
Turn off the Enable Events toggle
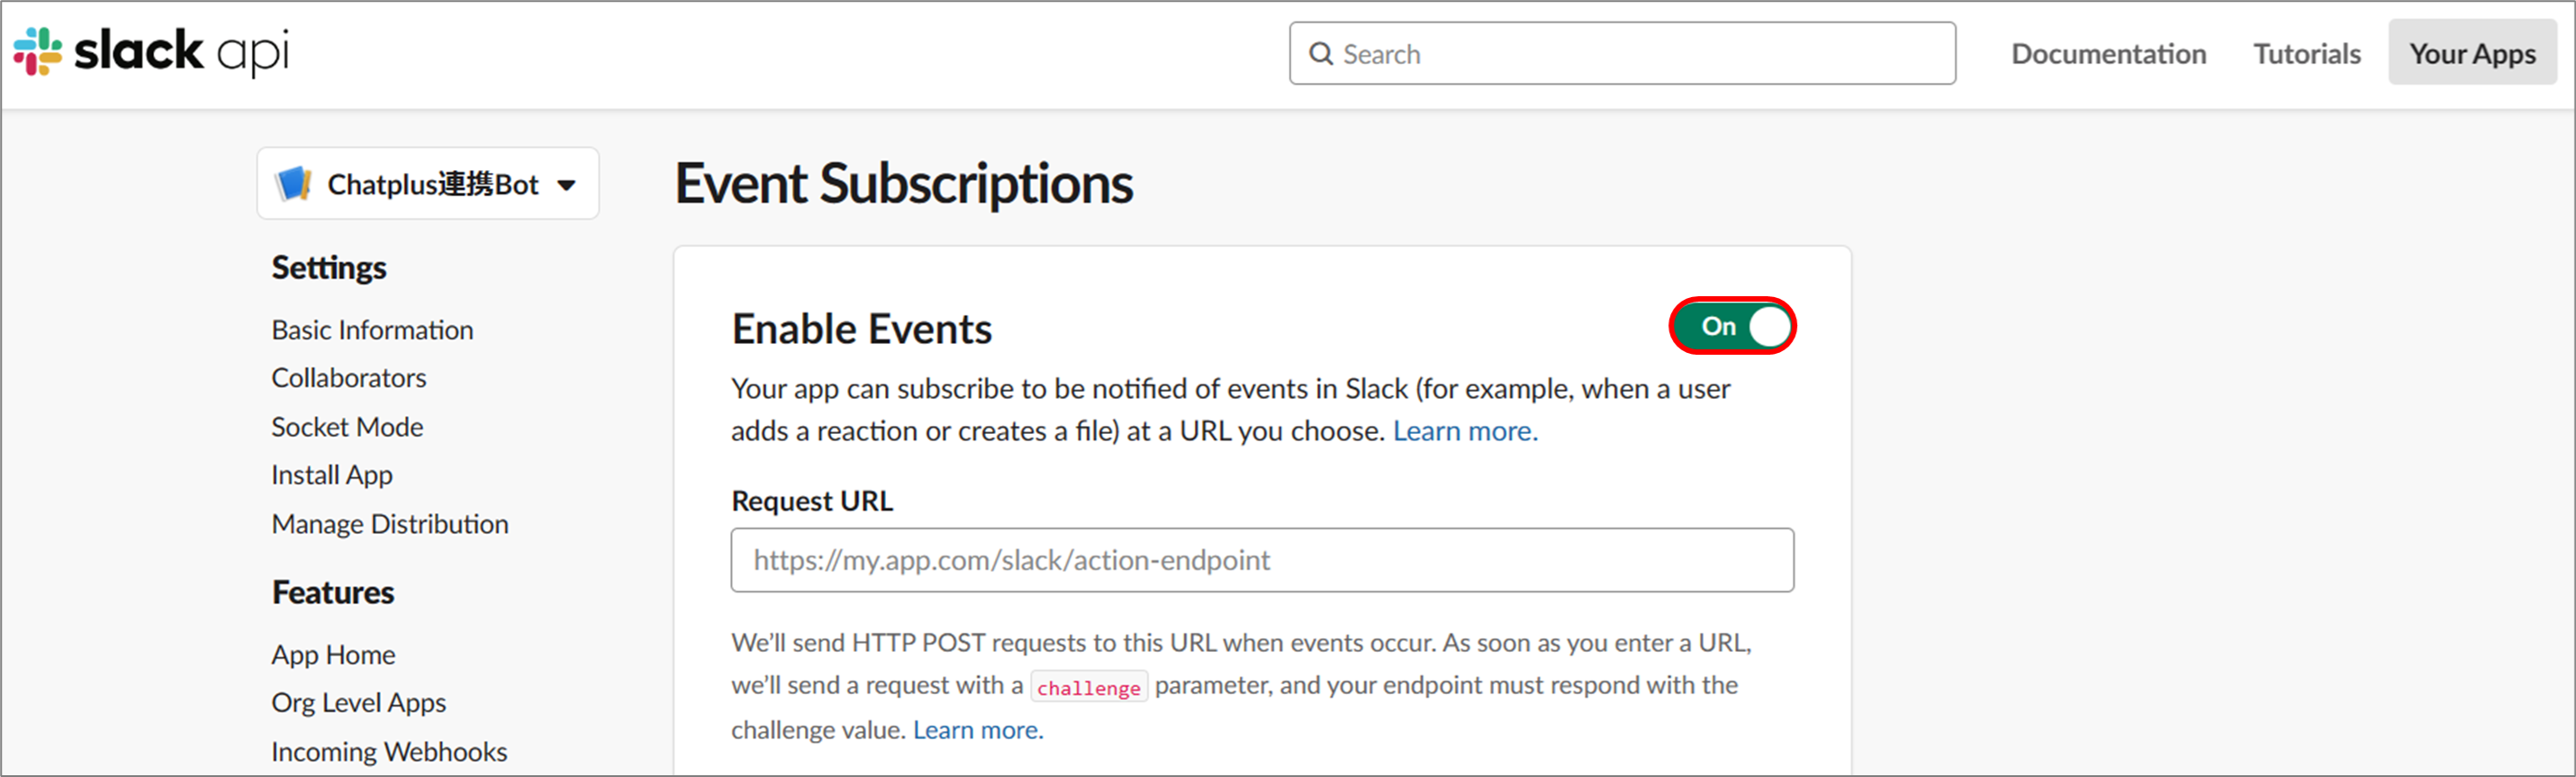1732,326
